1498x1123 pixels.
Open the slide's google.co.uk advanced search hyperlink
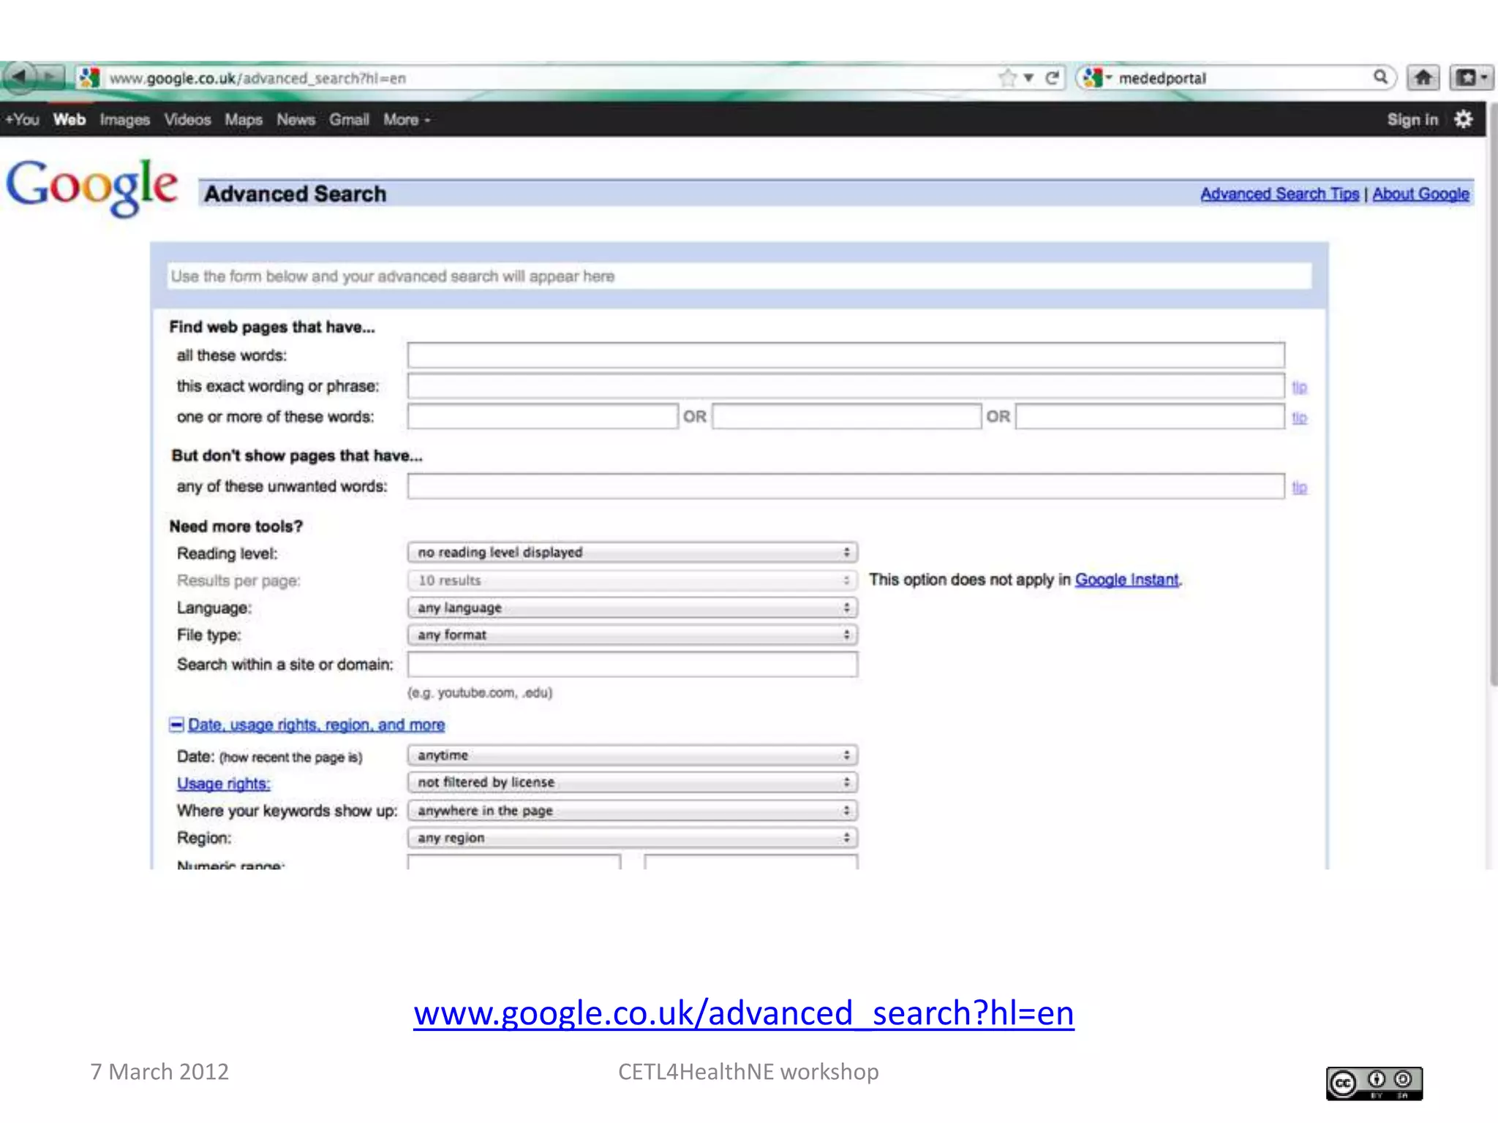click(x=744, y=1013)
